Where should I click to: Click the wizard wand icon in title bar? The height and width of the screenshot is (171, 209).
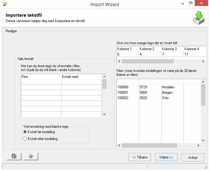[x=5, y=4]
